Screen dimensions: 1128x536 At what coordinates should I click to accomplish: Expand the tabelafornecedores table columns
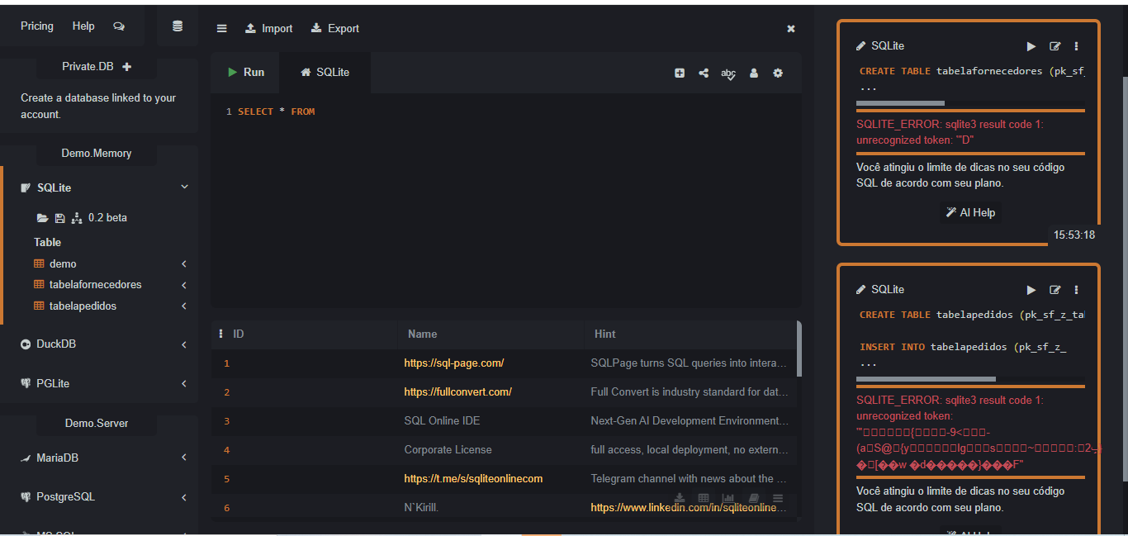click(x=183, y=285)
